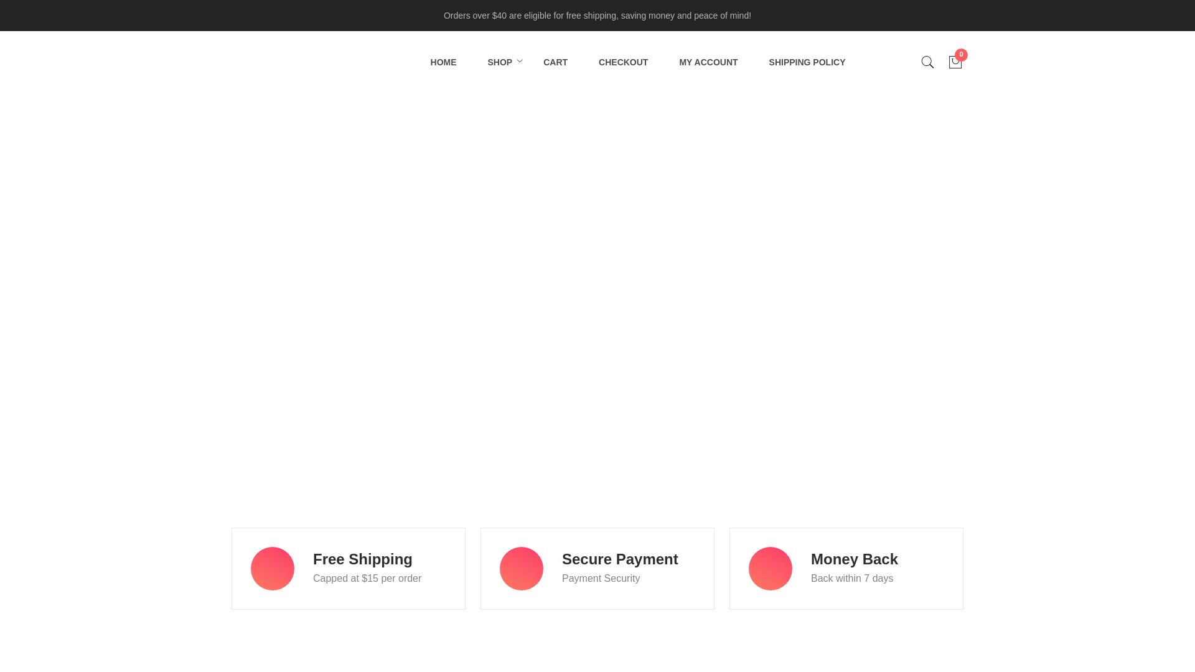Click the cart item count badge

coord(961,55)
